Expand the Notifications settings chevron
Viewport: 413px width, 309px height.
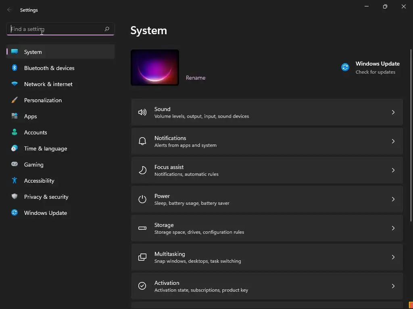pos(393,141)
